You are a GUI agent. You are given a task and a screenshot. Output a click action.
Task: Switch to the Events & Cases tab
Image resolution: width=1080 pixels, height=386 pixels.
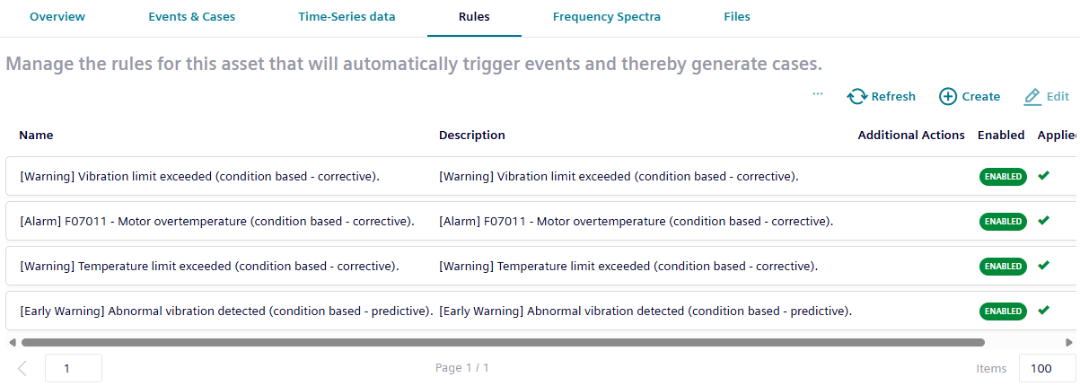pos(191,17)
